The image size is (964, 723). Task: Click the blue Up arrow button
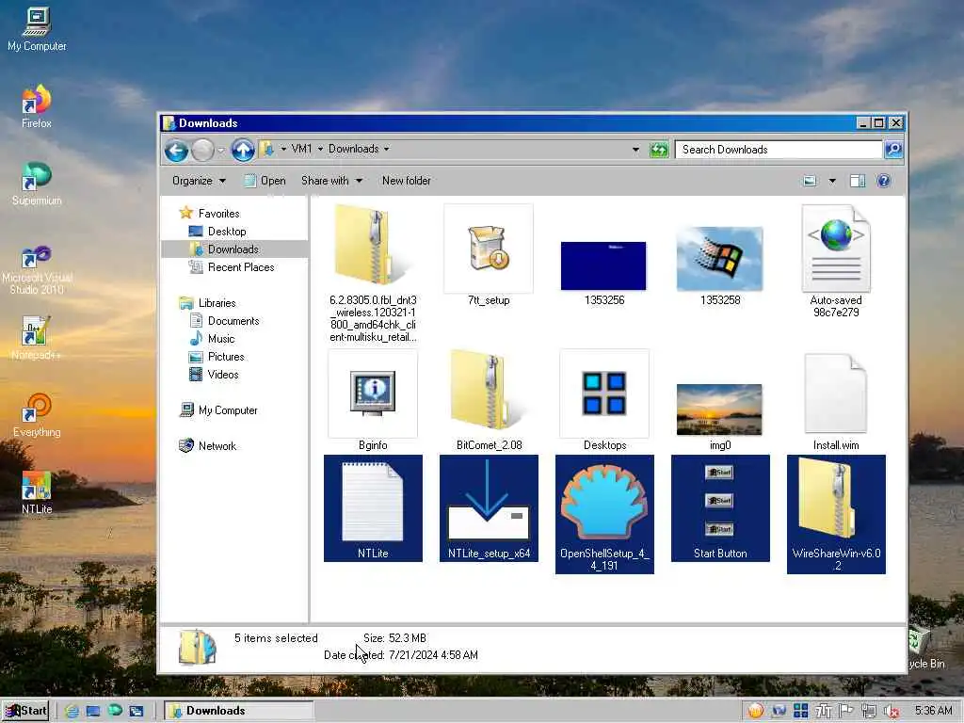(243, 150)
